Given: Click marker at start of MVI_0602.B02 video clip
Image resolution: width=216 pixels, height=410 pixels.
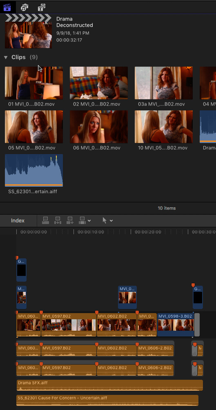Looking at the screenshot, I should click(97, 312).
